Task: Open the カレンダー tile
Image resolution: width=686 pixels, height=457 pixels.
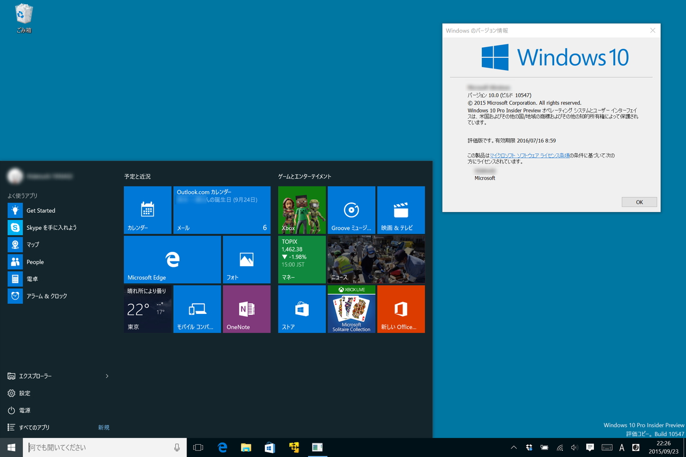Action: (x=147, y=209)
